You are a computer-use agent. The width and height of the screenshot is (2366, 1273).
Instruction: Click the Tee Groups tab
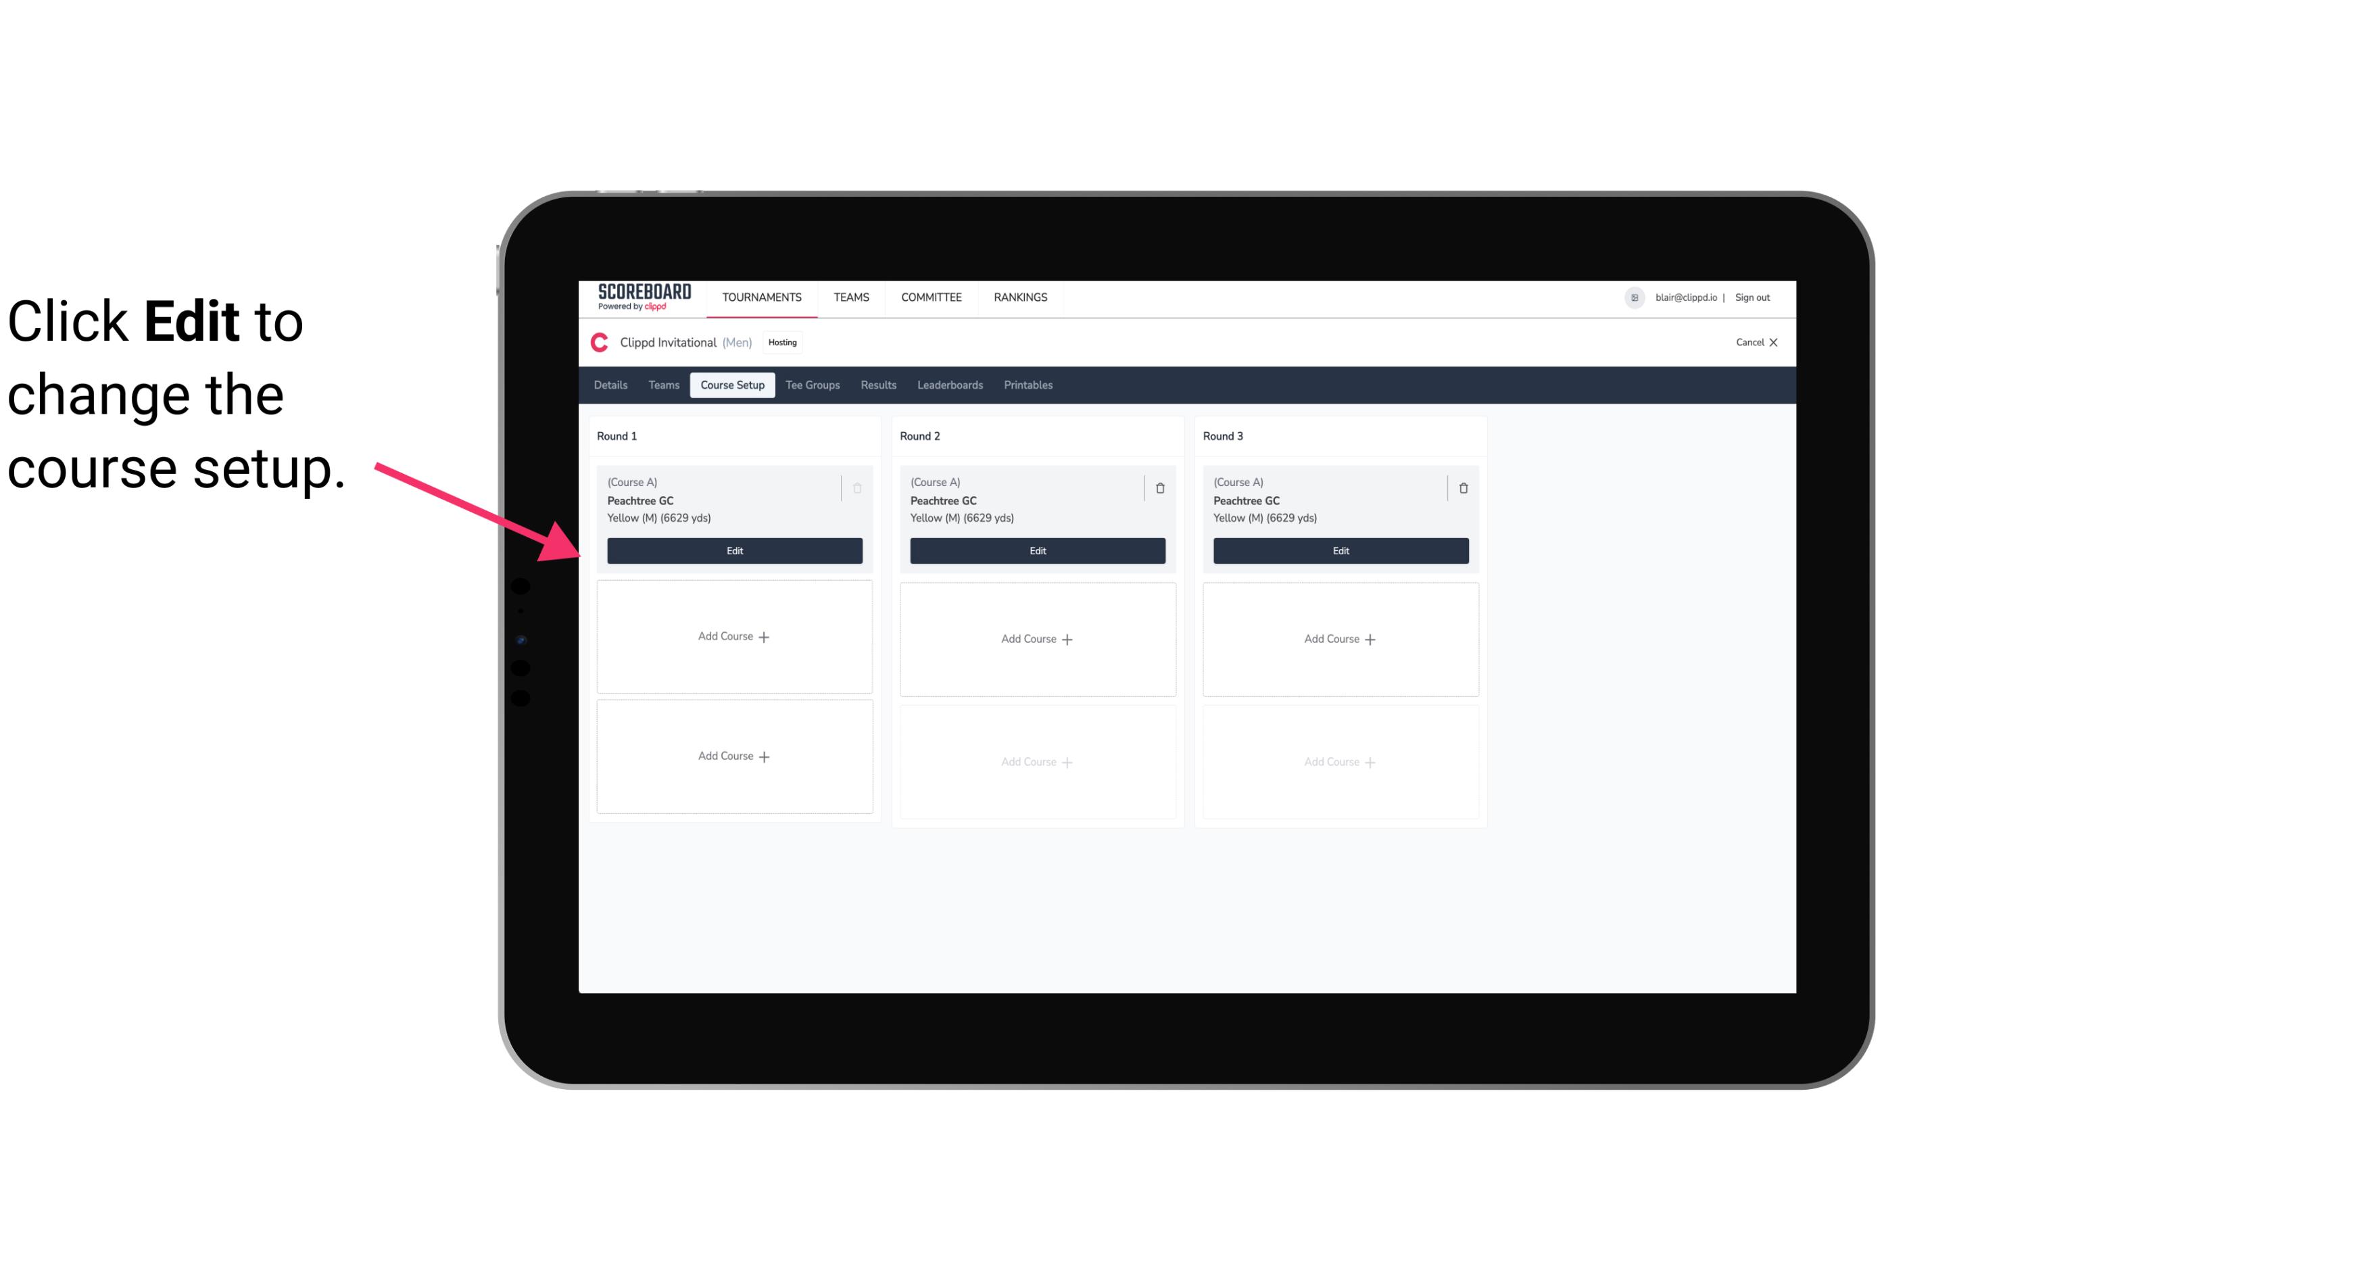[x=813, y=385]
